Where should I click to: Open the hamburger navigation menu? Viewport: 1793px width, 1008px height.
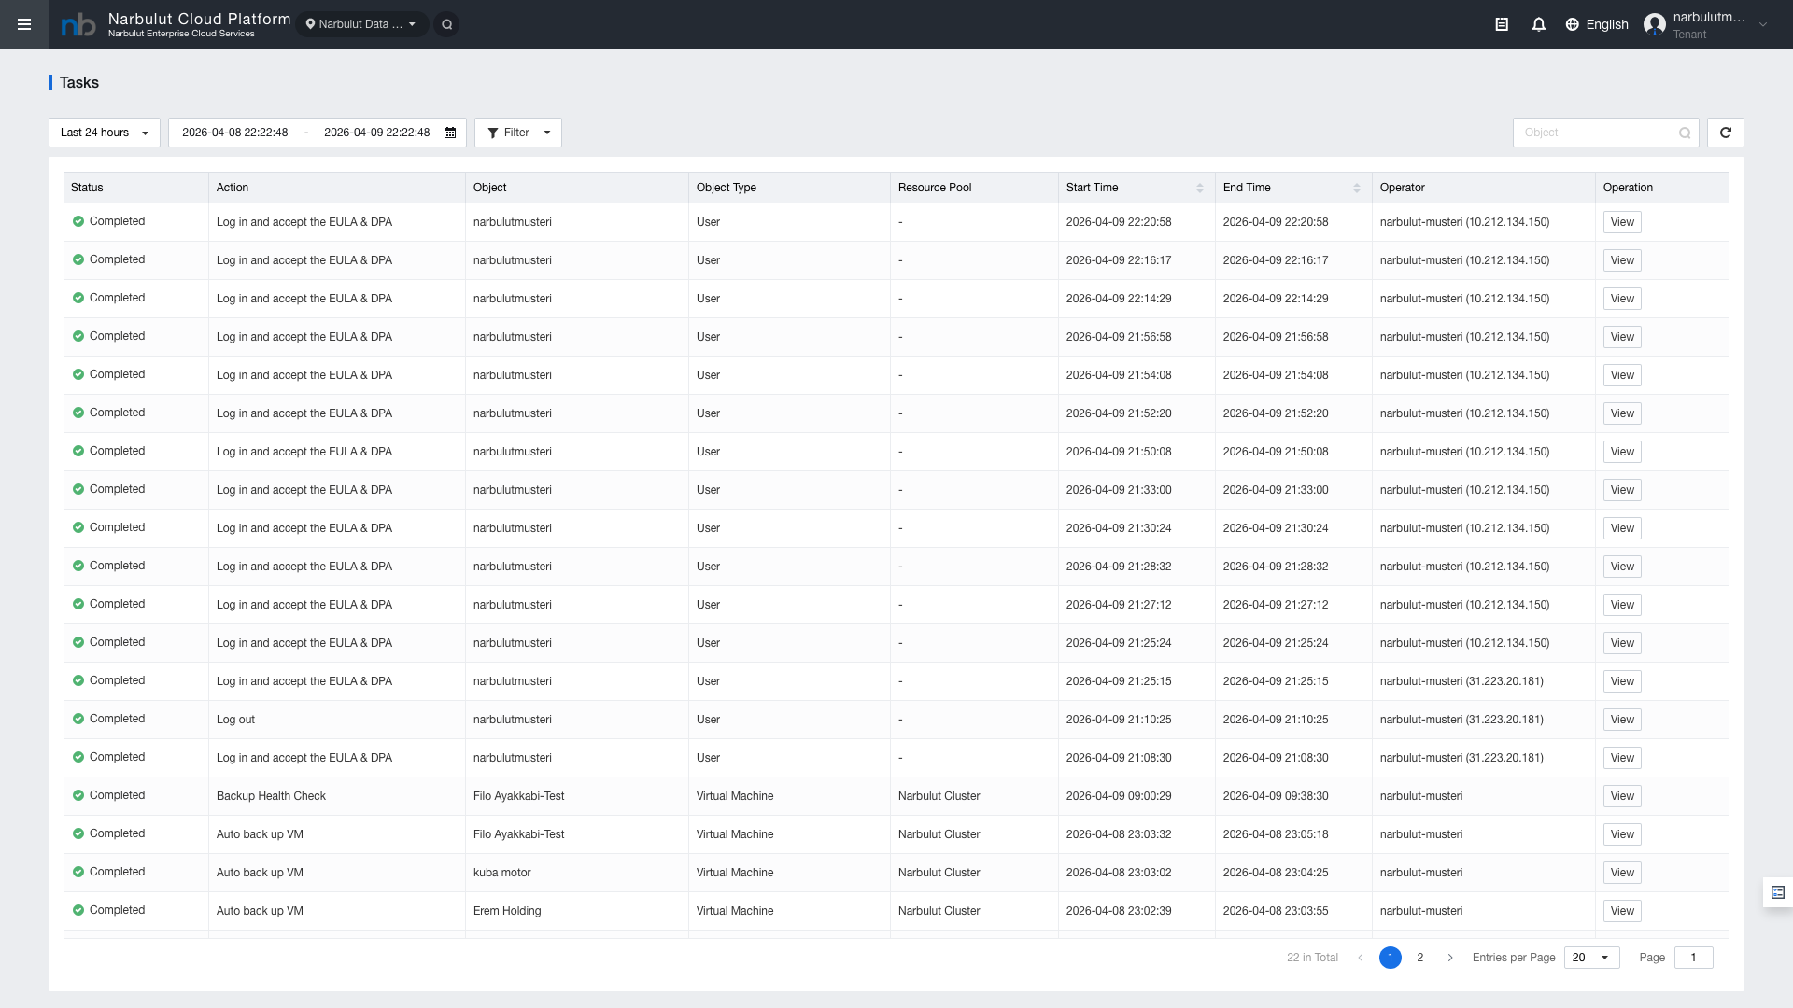coord(24,24)
